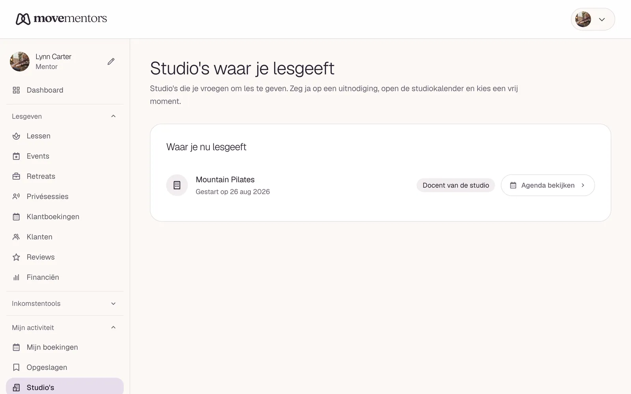
Task: Open Financiën in the sidebar
Action: click(x=65, y=277)
